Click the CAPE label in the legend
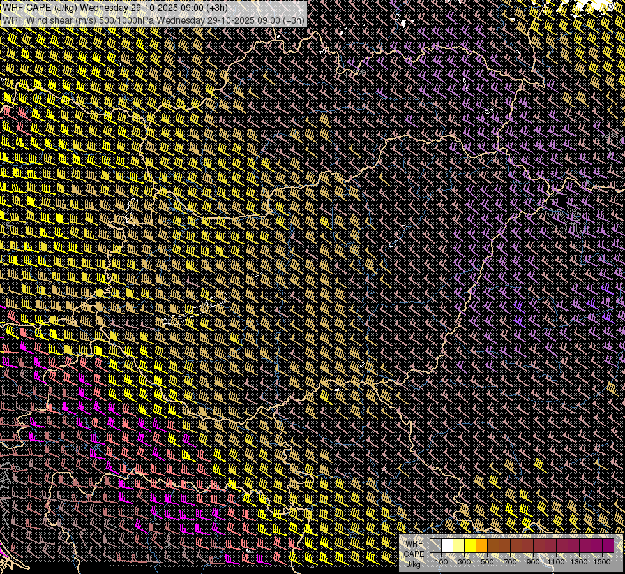 (414, 554)
